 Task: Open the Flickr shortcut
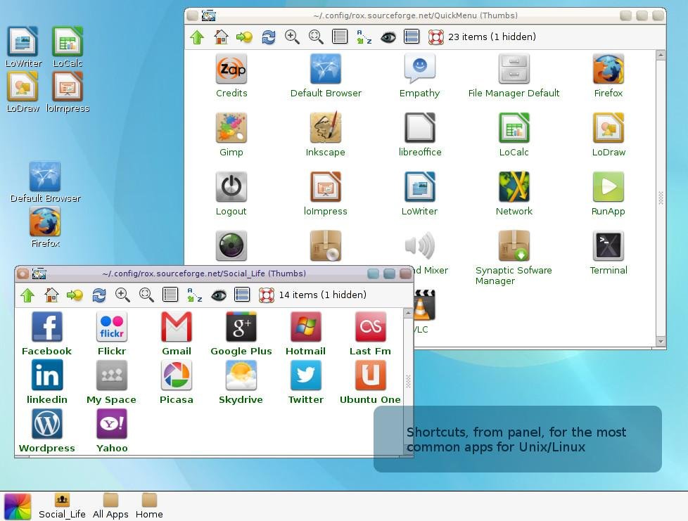coord(112,327)
